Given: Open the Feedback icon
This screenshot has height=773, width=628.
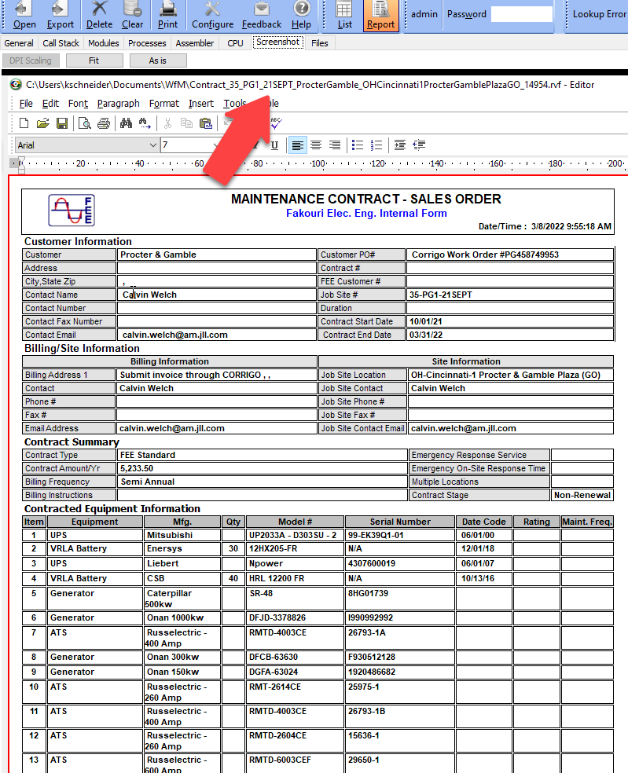Looking at the screenshot, I should point(262,15).
